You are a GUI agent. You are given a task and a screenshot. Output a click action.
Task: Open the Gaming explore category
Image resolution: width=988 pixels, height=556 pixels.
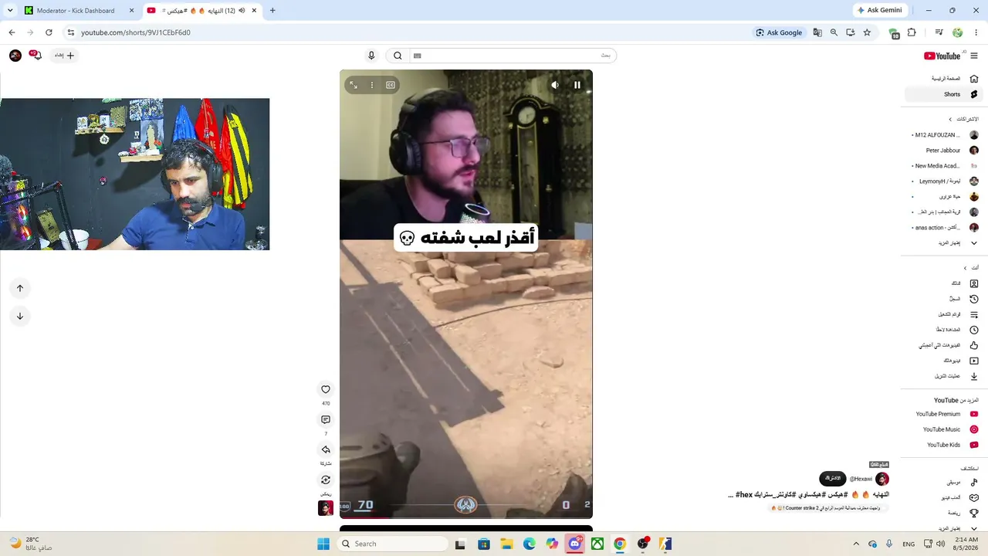[944, 497]
